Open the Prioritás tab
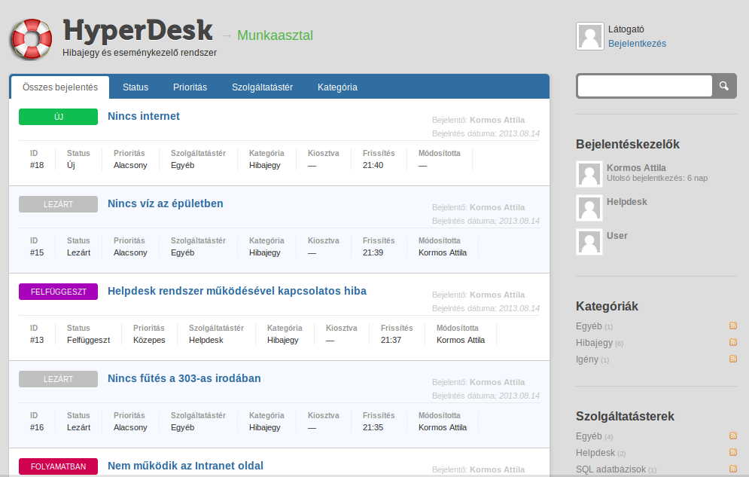749x477 pixels. point(190,87)
